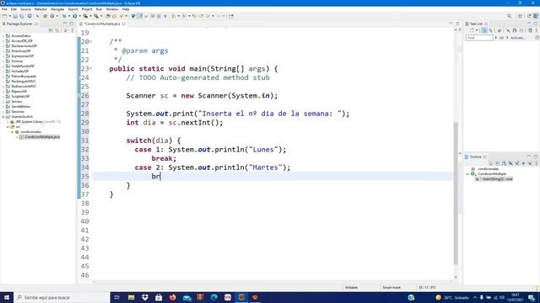Click the Windows Start button
Viewport: 540px width, 303px height.
coord(7,297)
